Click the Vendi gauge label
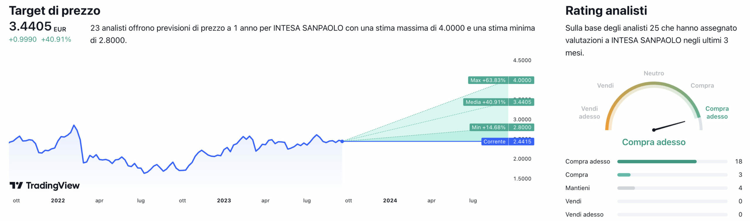Image resolution: width=750 pixels, height=221 pixels. pyautogui.click(x=605, y=86)
